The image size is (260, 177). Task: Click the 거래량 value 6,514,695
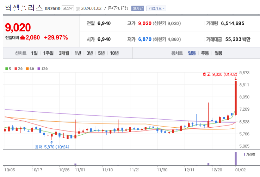[233, 23]
